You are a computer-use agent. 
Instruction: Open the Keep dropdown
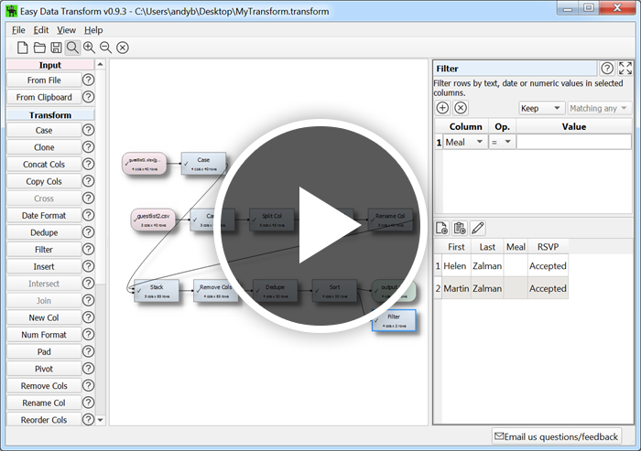[x=541, y=108]
